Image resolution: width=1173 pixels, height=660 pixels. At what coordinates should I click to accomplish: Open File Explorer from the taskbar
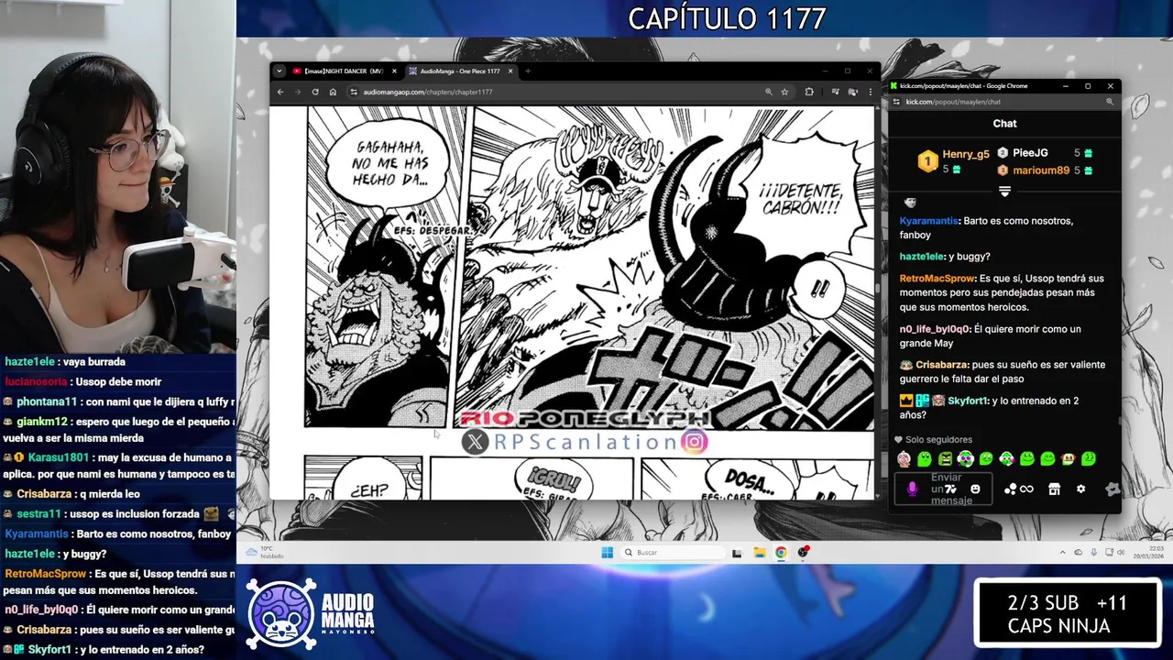pos(759,553)
